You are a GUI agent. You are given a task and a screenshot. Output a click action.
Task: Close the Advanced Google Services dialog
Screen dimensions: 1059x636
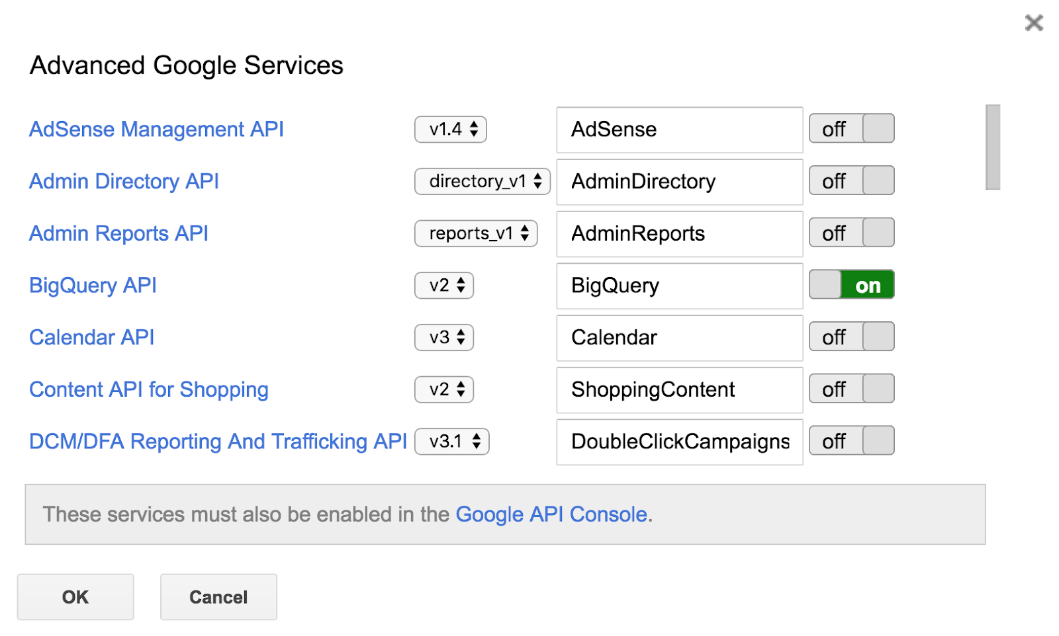pos(1033,23)
